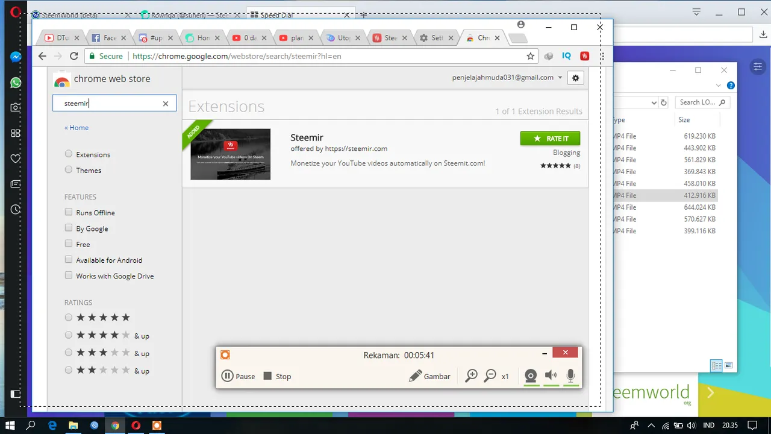The image size is (771, 434).
Task: Refresh the File Explorer address bar
Action: coord(664,102)
